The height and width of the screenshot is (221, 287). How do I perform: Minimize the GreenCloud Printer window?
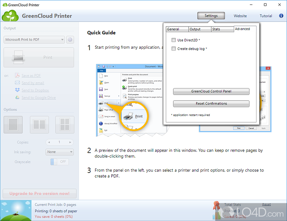pos(251,5)
